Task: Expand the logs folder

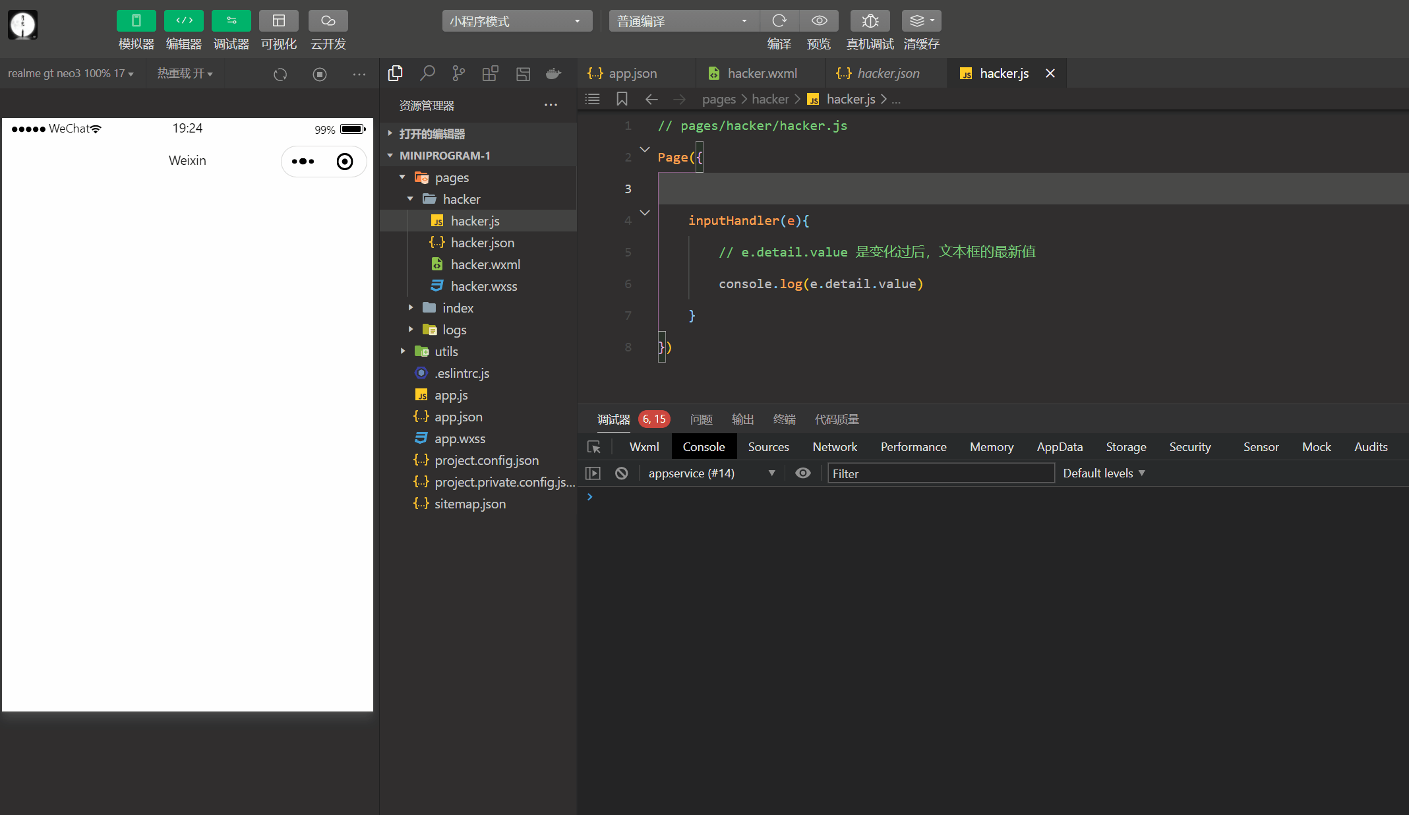Action: (479, 330)
